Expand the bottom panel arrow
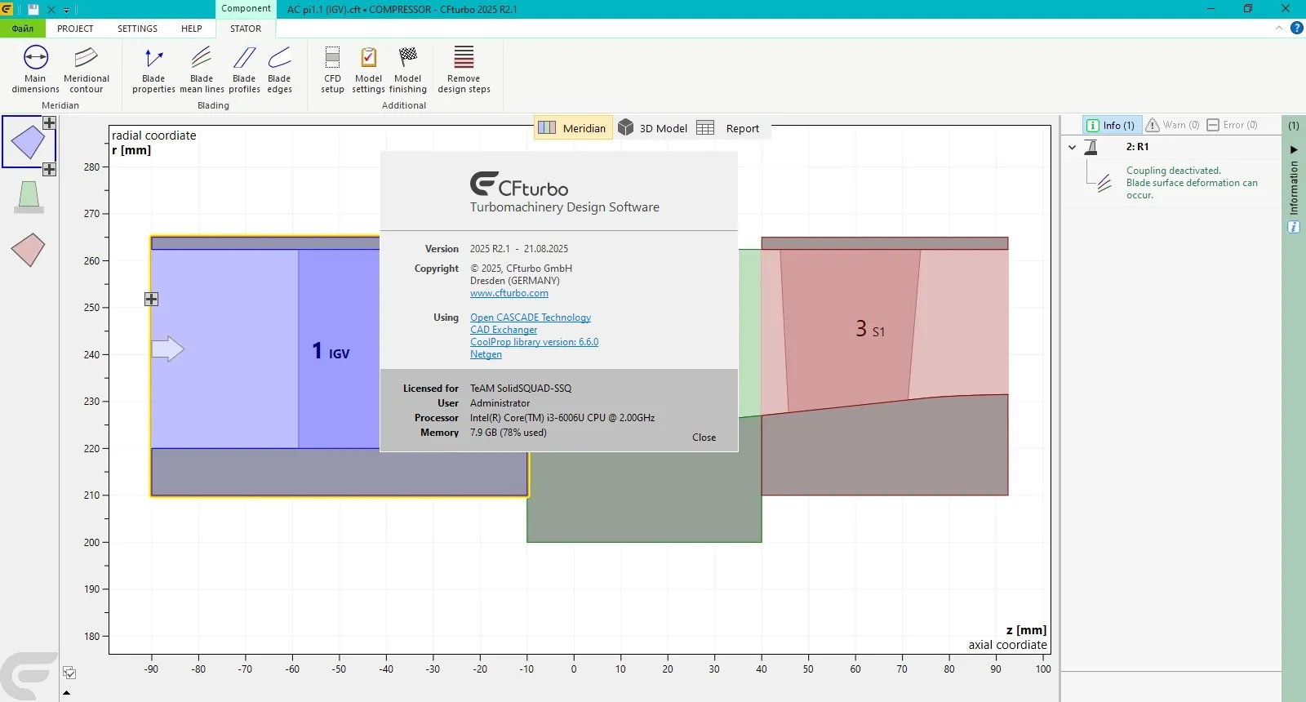Screen dimensions: 1306x702 point(66,693)
